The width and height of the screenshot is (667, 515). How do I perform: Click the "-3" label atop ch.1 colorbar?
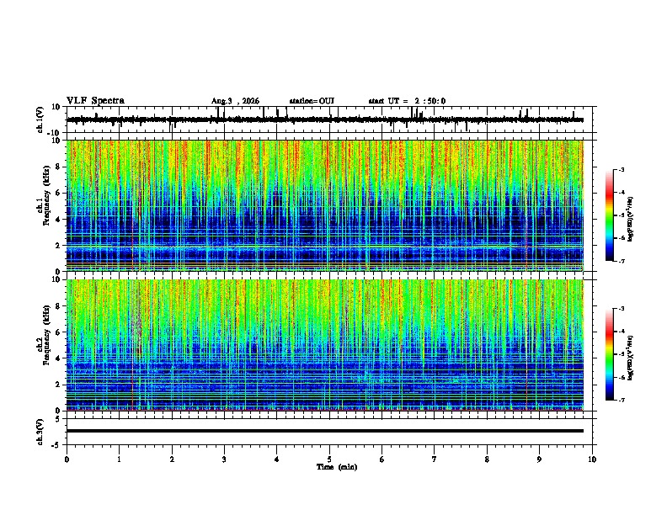pyautogui.click(x=622, y=169)
